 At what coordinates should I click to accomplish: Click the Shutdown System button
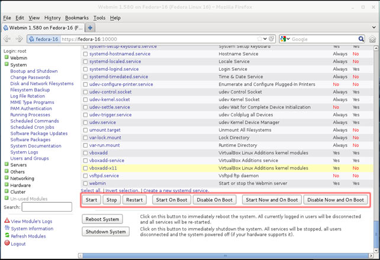[x=106, y=232]
